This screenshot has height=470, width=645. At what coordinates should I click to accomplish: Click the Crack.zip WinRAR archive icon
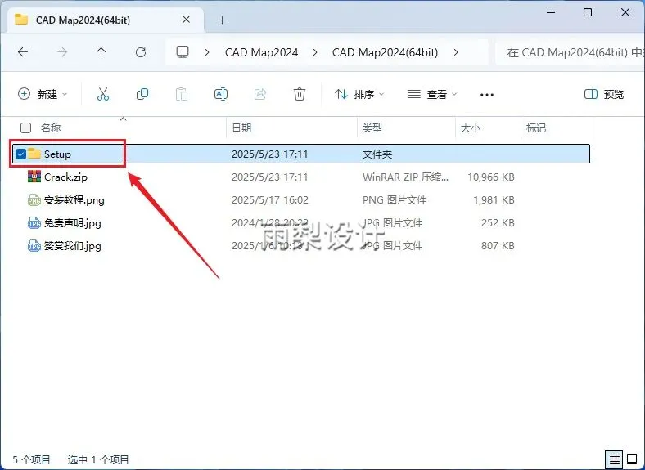tap(34, 177)
